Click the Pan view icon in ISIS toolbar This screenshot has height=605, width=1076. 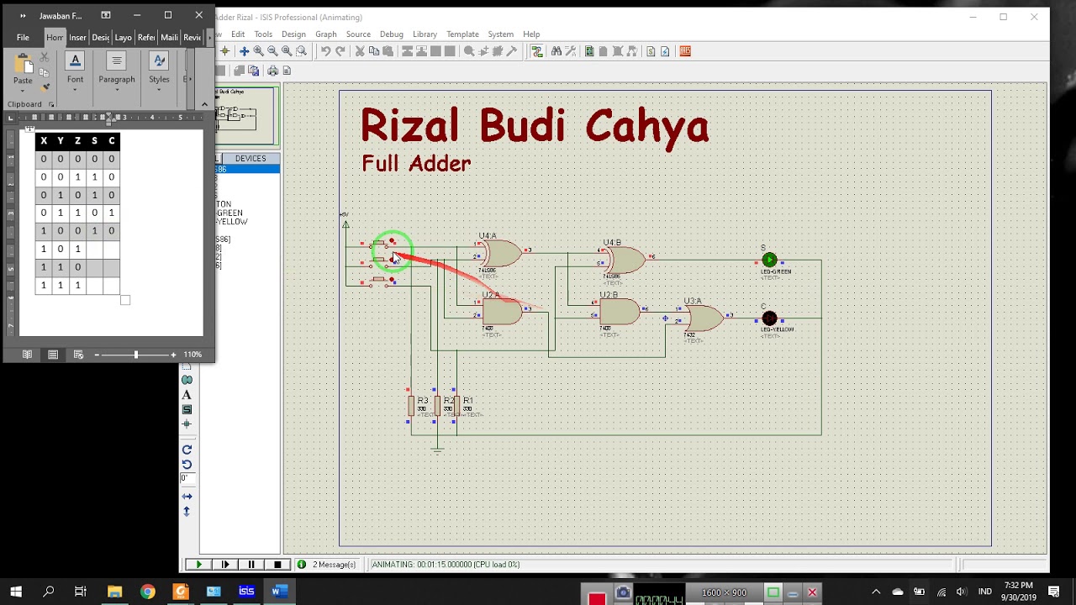244,51
